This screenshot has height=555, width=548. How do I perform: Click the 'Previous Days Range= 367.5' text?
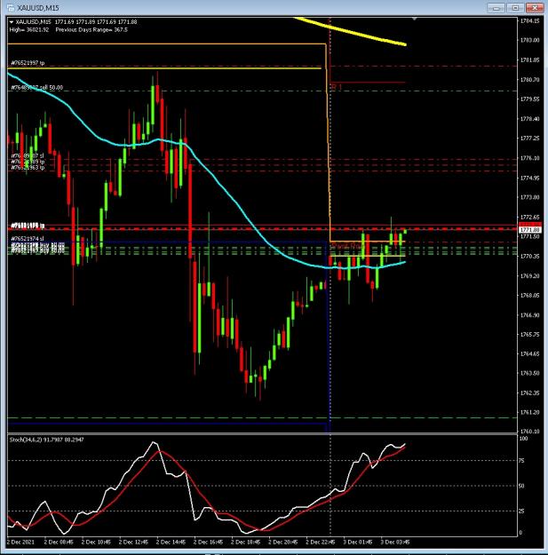click(91, 29)
